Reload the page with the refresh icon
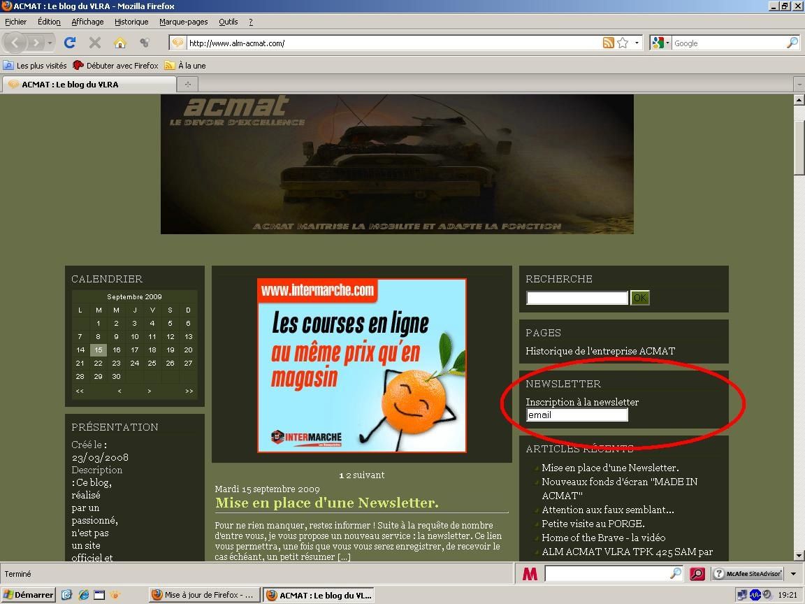The height and width of the screenshot is (604, 805). click(x=70, y=43)
